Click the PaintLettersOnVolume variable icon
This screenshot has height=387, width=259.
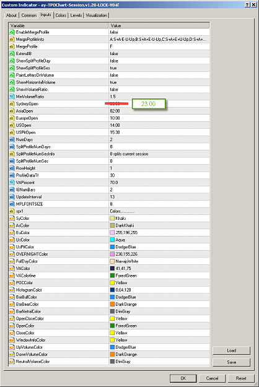pos(12,75)
